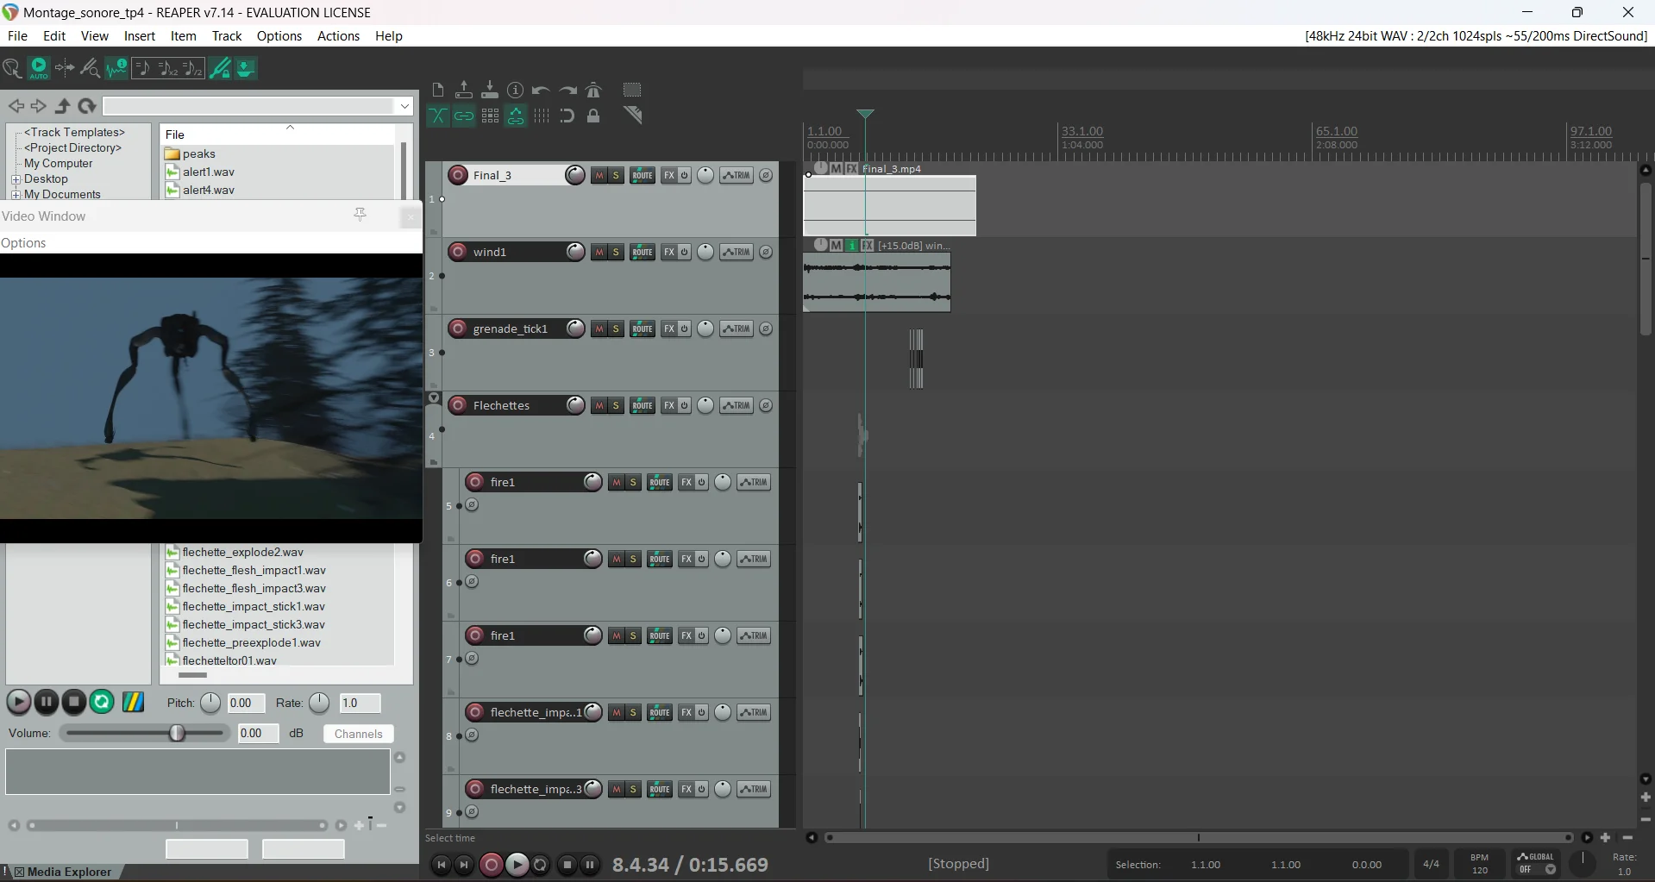This screenshot has width=1655, height=882.
Task: Open Project settings info icon
Action: (516, 90)
